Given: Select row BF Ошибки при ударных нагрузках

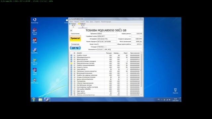Looking at the screenshot, I should pyautogui.click(x=105, y=75).
